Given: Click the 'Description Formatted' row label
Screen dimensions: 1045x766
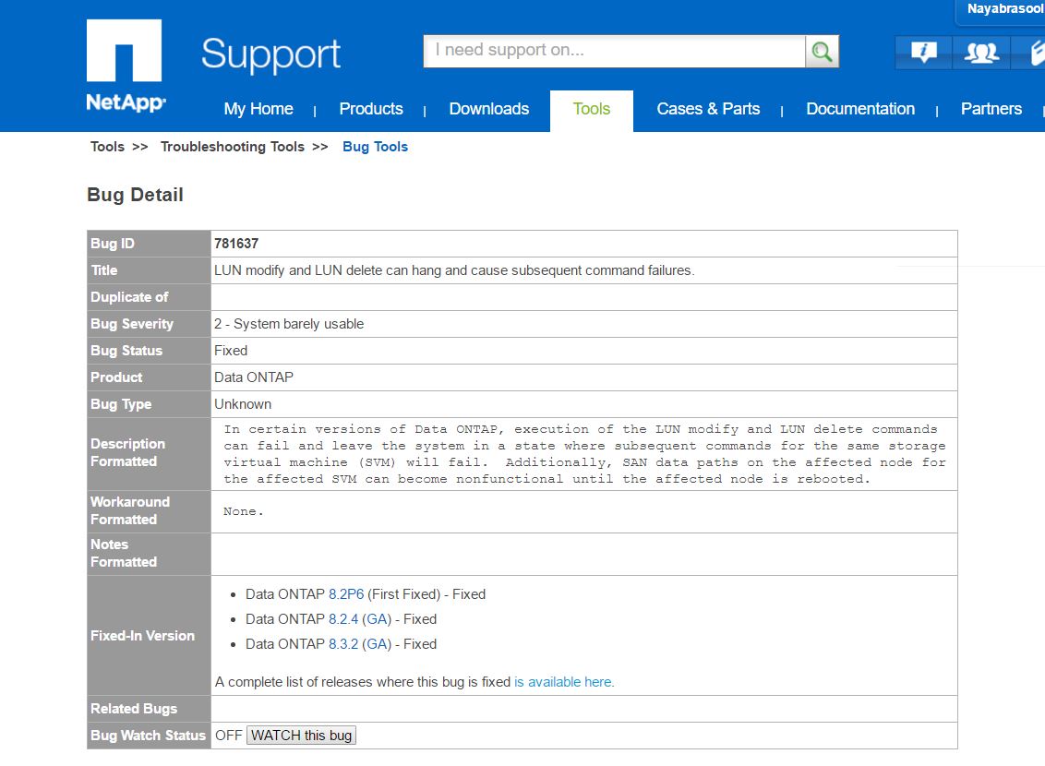Looking at the screenshot, I should coord(127,452).
